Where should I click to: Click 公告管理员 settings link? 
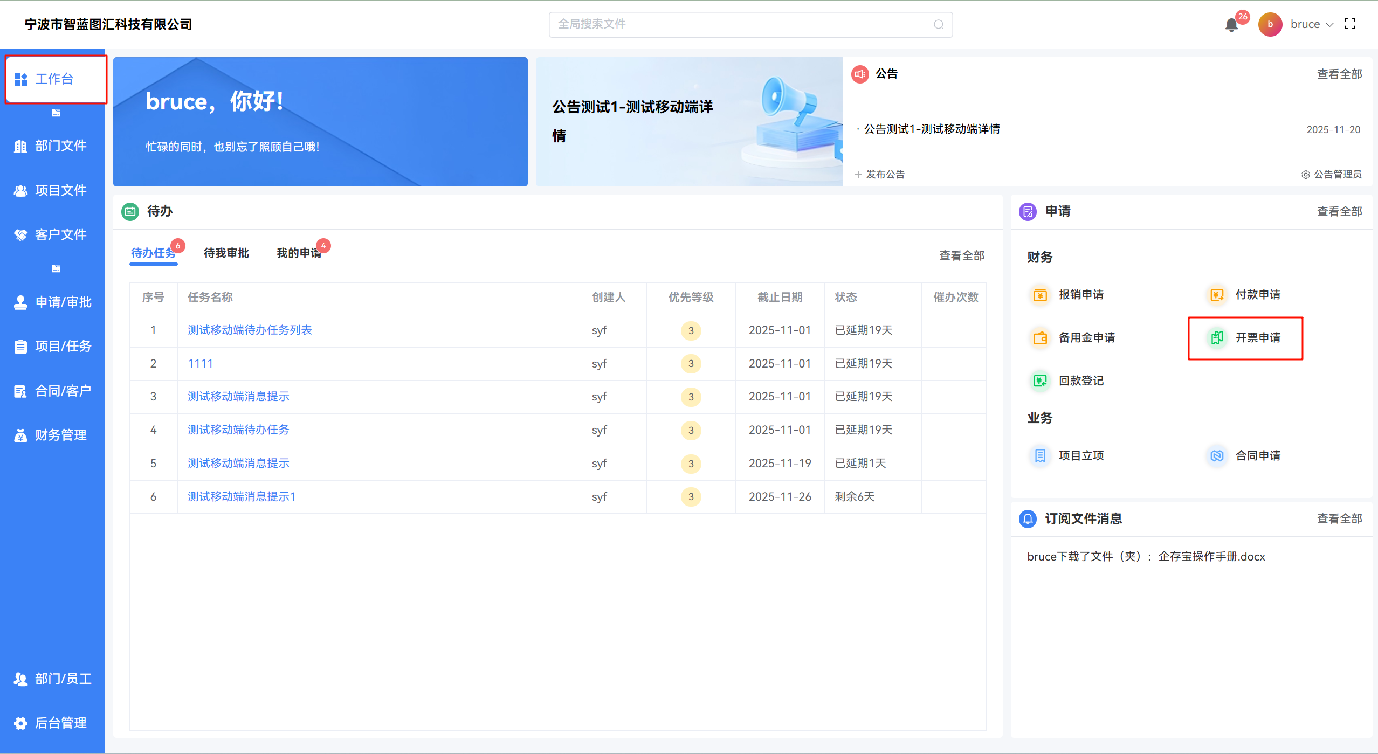click(x=1332, y=175)
